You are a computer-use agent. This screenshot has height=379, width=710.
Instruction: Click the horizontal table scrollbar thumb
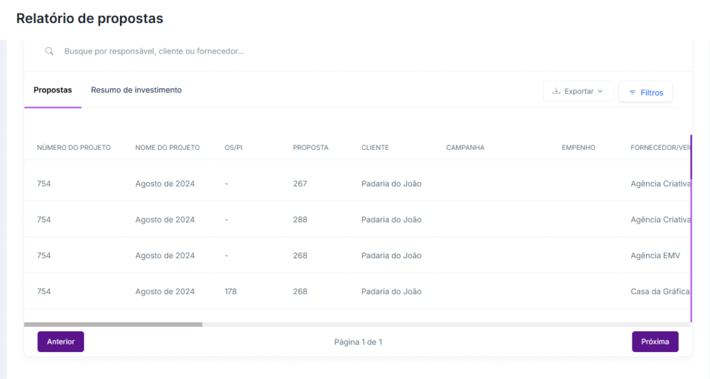click(x=113, y=324)
